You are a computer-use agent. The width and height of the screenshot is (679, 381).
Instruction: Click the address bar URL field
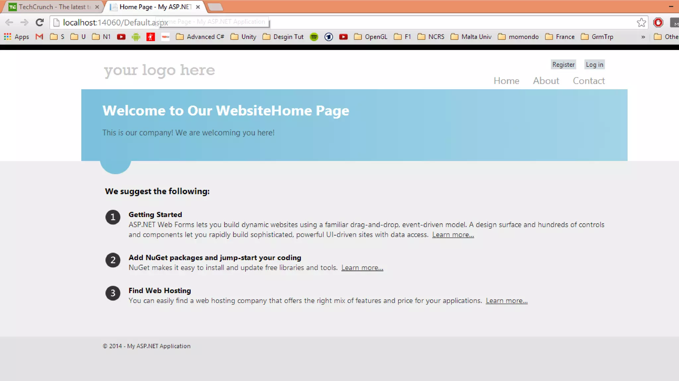(332, 22)
